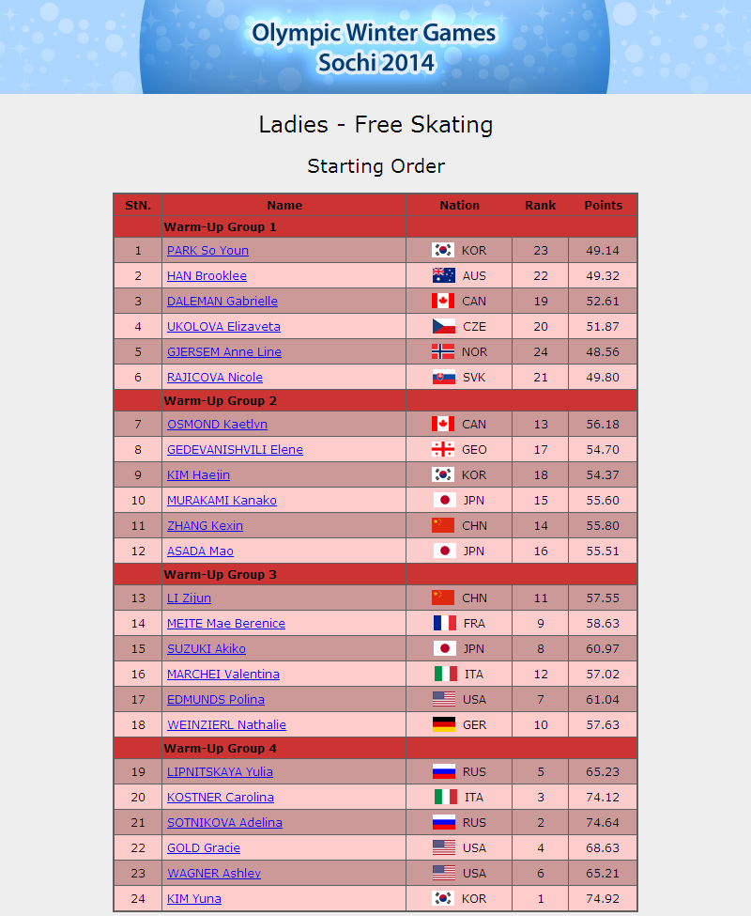Click the Czech flag next to CZE

click(443, 327)
